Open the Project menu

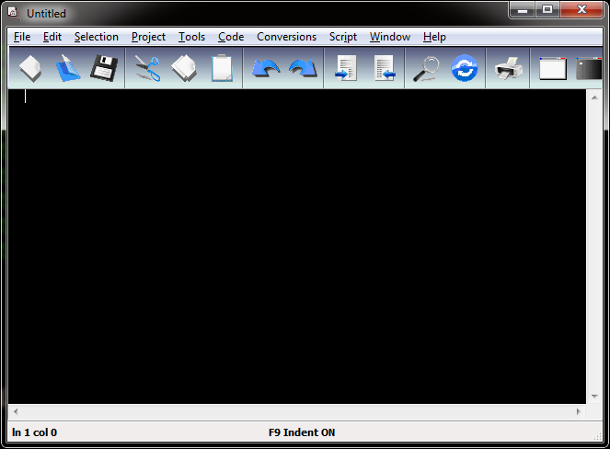pyautogui.click(x=148, y=37)
